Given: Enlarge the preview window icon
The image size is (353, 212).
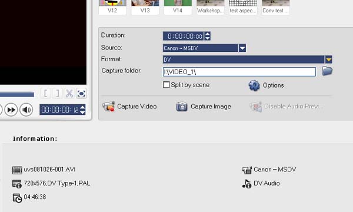Looking at the screenshot, I should (81, 93).
